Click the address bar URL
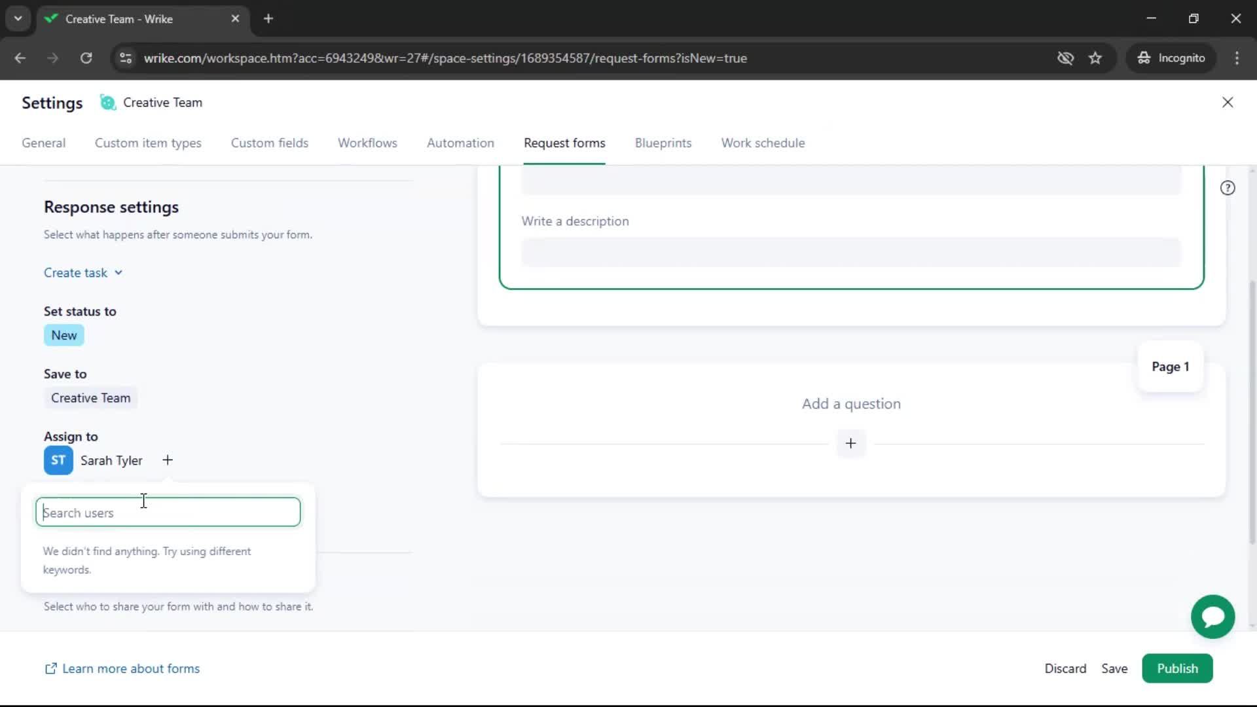Viewport: 1257px width, 707px height. (x=445, y=58)
